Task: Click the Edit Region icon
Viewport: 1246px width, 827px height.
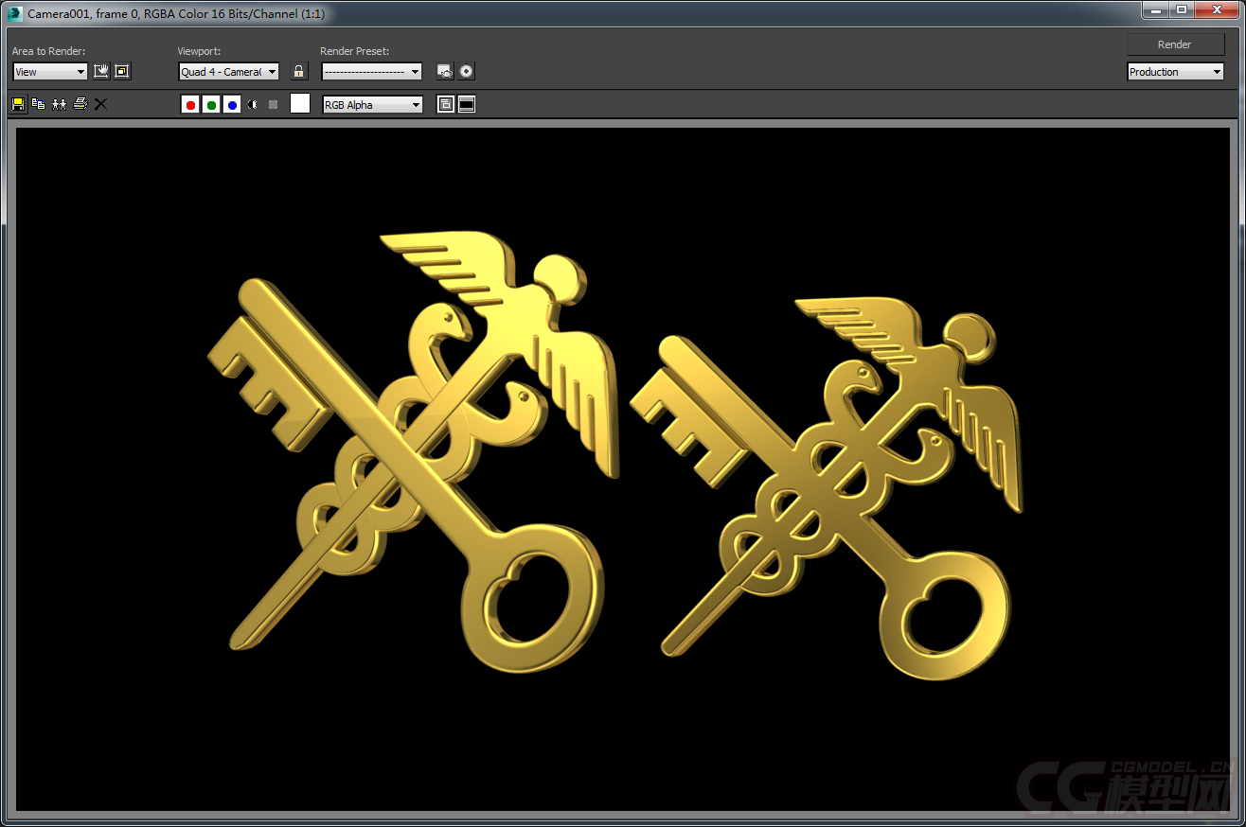Action: [101, 71]
